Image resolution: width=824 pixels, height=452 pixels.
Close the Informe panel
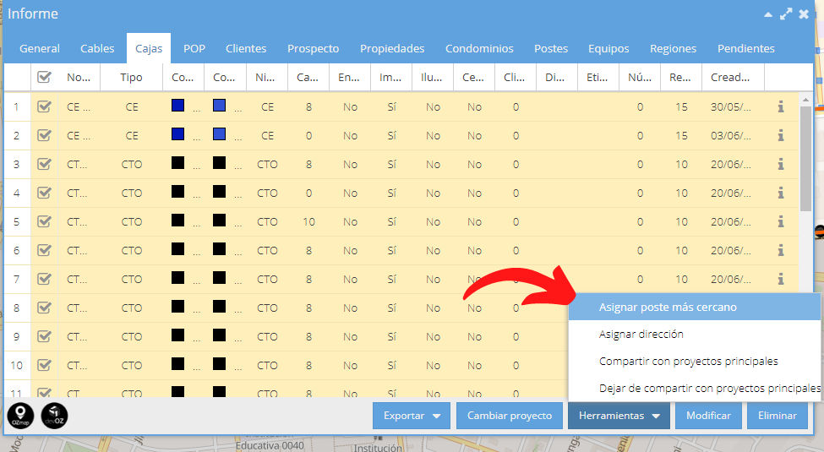[x=804, y=14]
